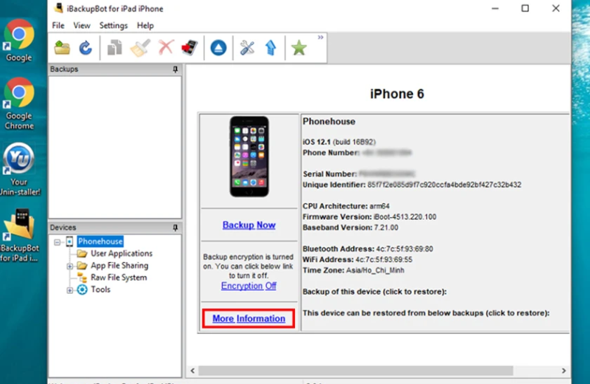Image resolution: width=590 pixels, height=384 pixels.
Task: Click the horizontal scrollbar thumb
Action: tap(355, 371)
